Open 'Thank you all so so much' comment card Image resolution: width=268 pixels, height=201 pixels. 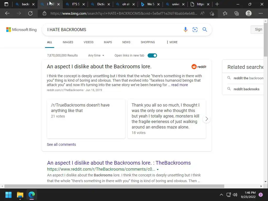click(167, 119)
